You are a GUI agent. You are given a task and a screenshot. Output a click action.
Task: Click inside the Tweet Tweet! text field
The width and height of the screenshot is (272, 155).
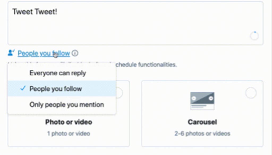(135, 23)
